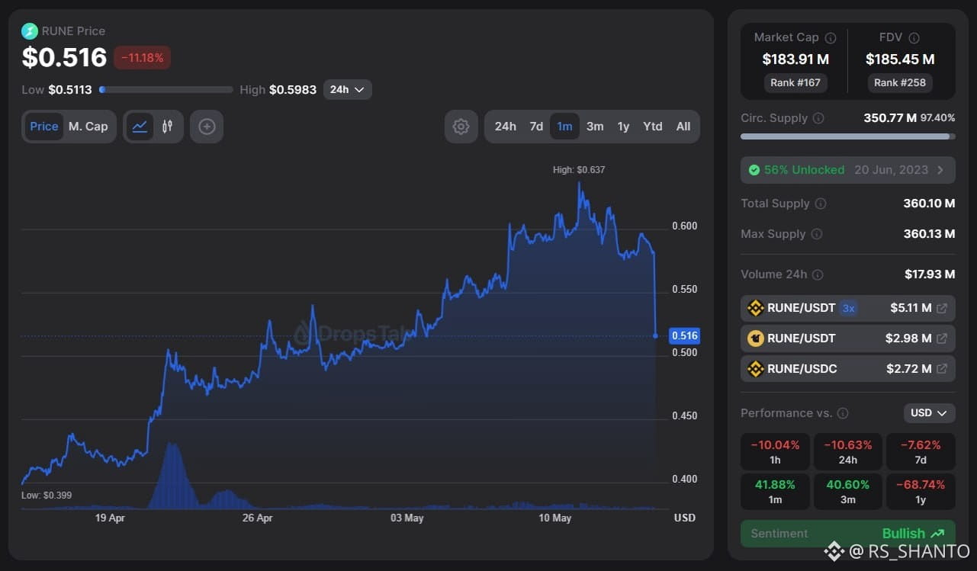Click the Bullish sentiment bar
The image size is (977, 571).
pyautogui.click(x=847, y=534)
